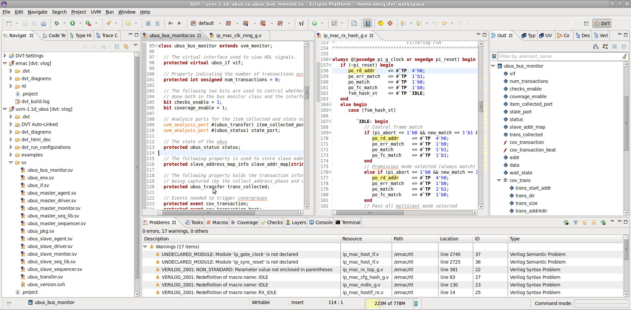Collapse all items in the Navigator panel
Viewport: 631px width, 310px height.
click(x=116, y=46)
